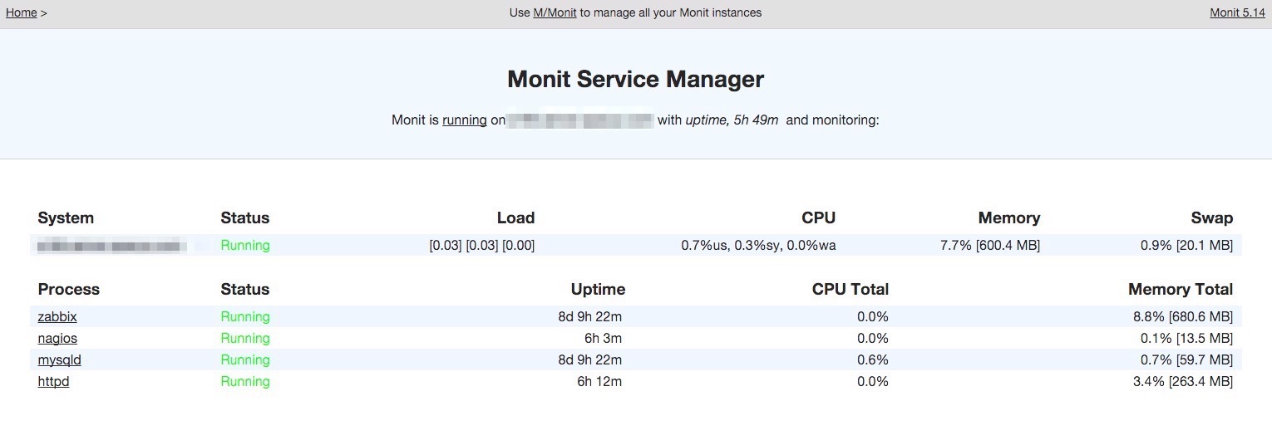Click the Monit 5.14 version link
The width and height of the screenshot is (1272, 440).
(x=1237, y=12)
